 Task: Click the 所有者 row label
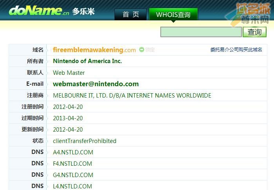35,61
